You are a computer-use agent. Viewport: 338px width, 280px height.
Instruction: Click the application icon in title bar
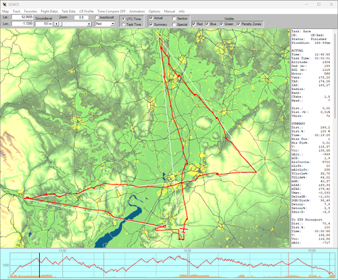4,4
